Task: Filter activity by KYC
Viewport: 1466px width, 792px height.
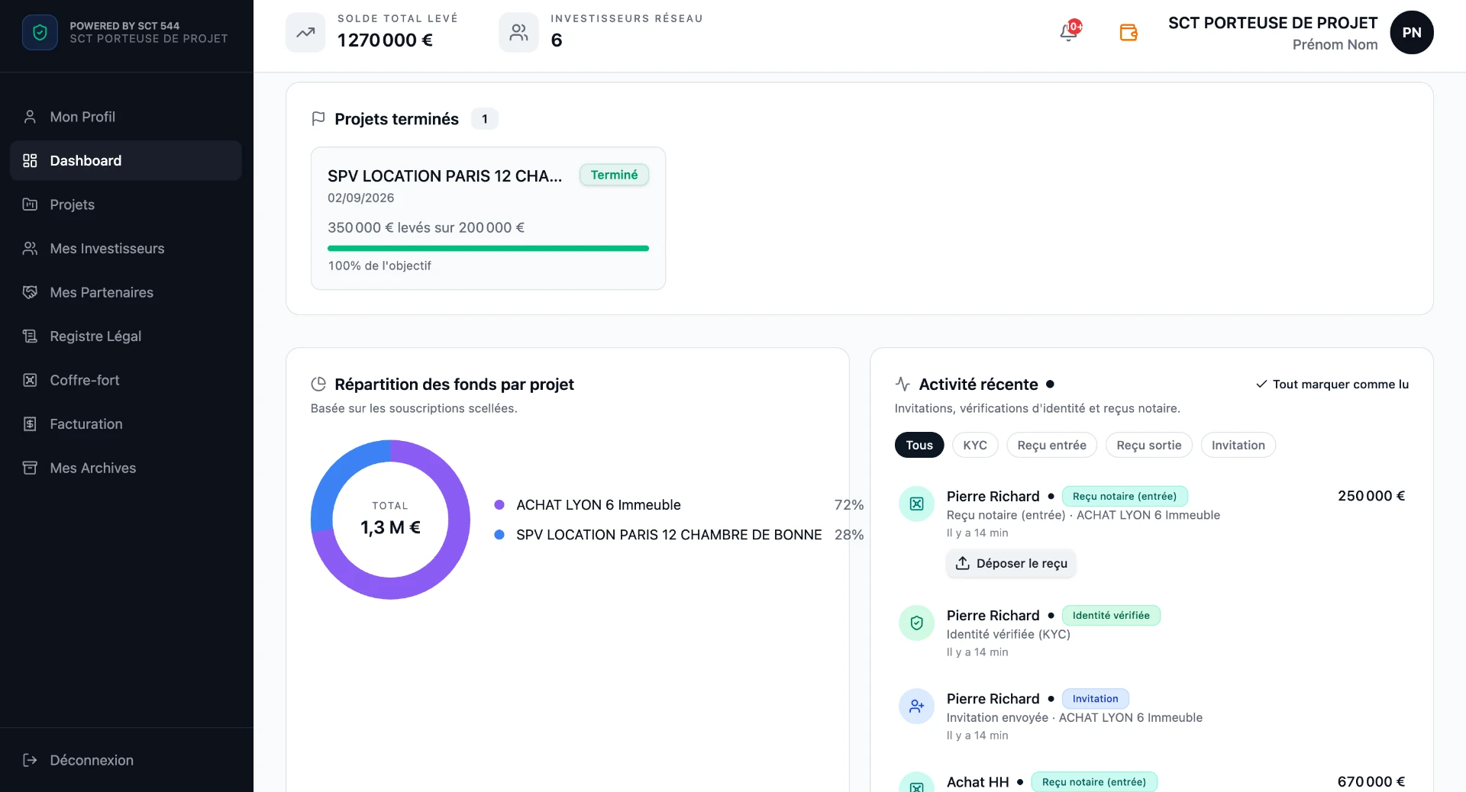Action: pos(975,445)
